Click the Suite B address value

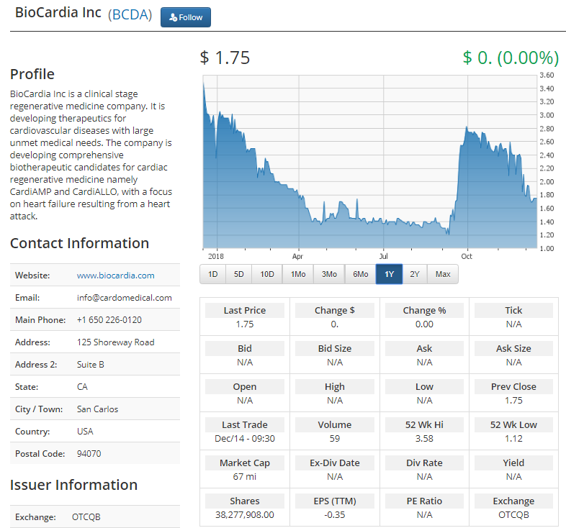91,365
